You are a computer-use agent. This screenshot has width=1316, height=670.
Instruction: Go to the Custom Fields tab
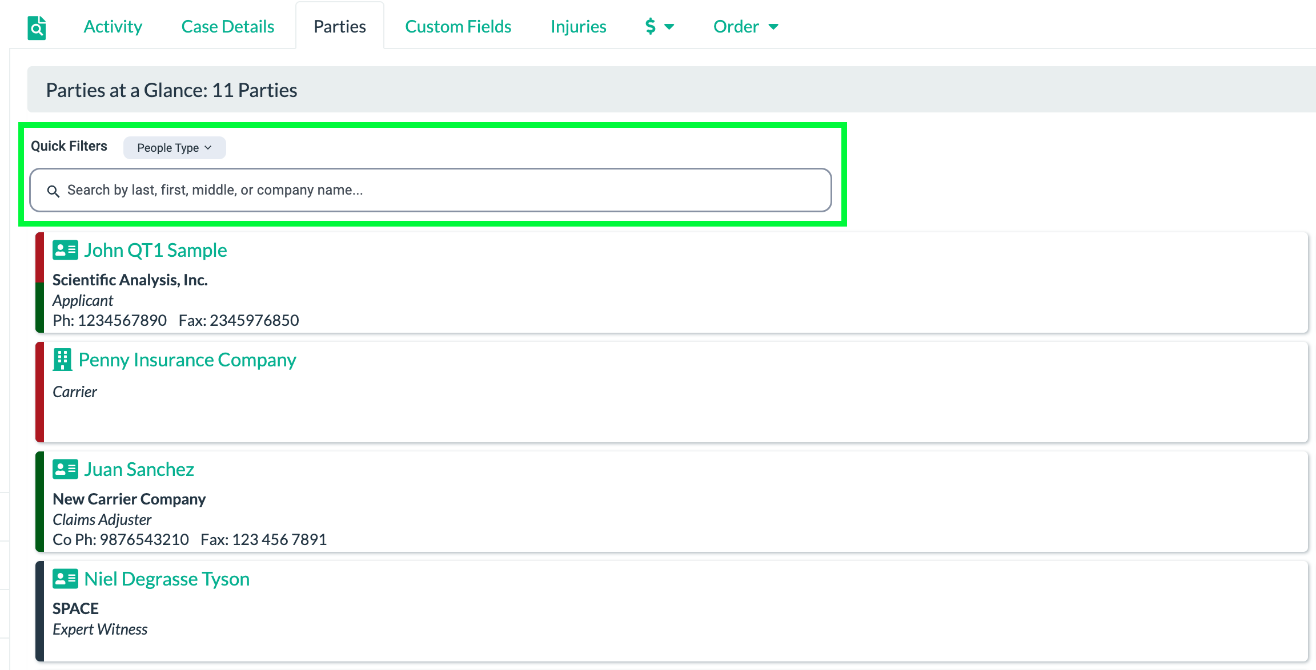tap(458, 26)
